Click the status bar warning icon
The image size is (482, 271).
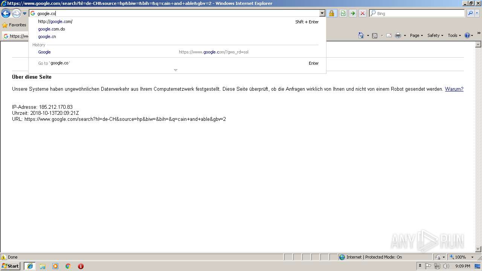pyautogui.click(x=4, y=257)
